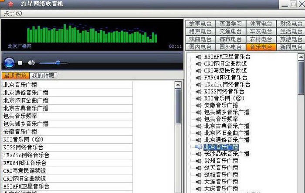Select the 英语学习 category
The image size is (305, 193).
pyautogui.click(x=230, y=24)
